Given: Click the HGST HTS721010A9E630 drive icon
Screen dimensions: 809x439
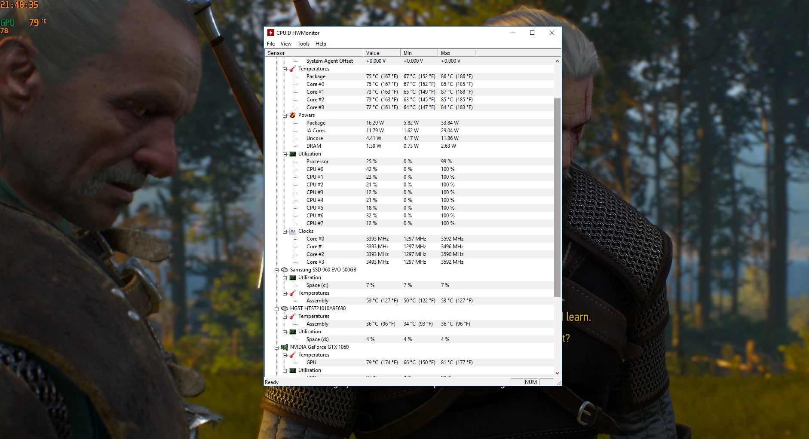Looking at the screenshot, I should pyautogui.click(x=284, y=308).
